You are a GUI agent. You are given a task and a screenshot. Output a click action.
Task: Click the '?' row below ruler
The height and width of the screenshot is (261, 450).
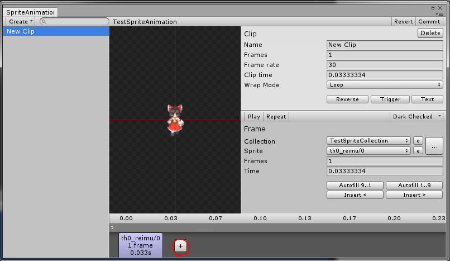pyautogui.click(x=277, y=228)
